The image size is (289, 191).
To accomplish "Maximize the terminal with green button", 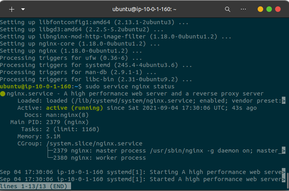I will click(x=269, y=9).
